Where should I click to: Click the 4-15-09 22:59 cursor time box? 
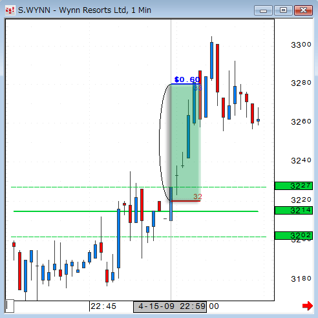pyautogui.click(x=170, y=306)
